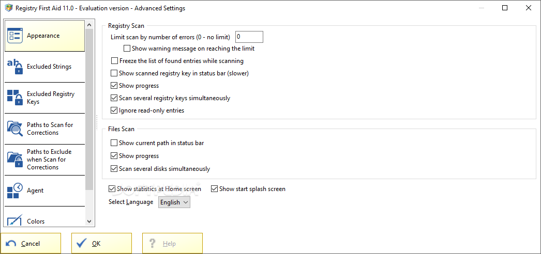Viewport: 541px width, 254px height.
Task: Click the Colors paintbrush icon
Action: point(14,220)
